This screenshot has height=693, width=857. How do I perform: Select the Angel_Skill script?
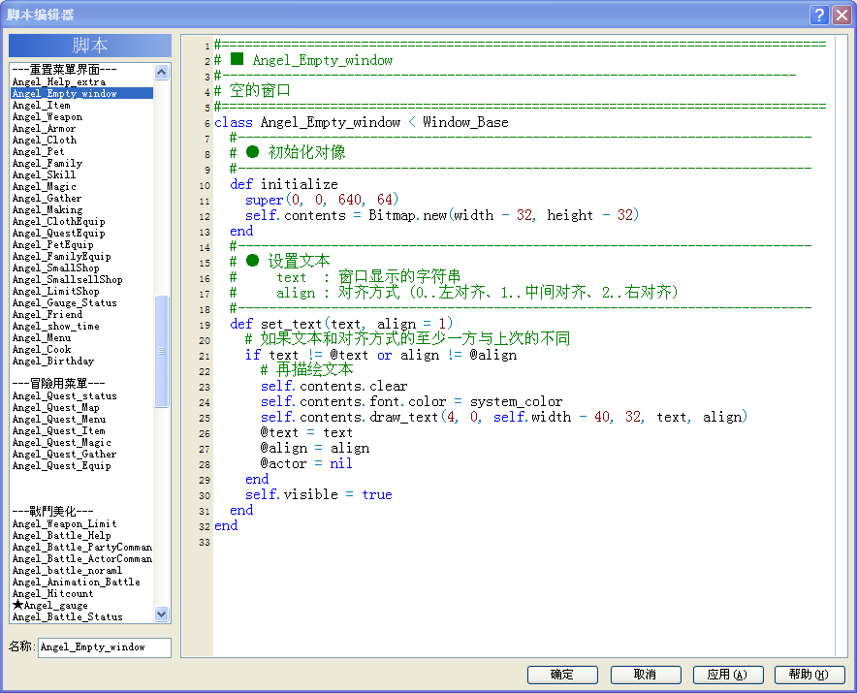tap(45, 174)
